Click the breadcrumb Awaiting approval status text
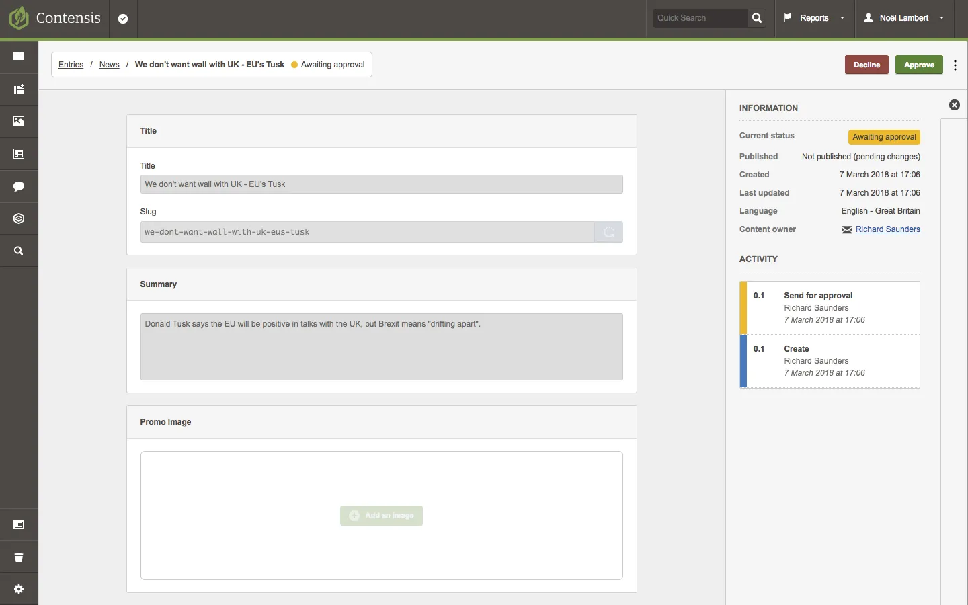 tap(333, 65)
